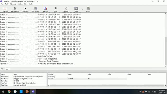Open the Help menu

coord(31,4)
